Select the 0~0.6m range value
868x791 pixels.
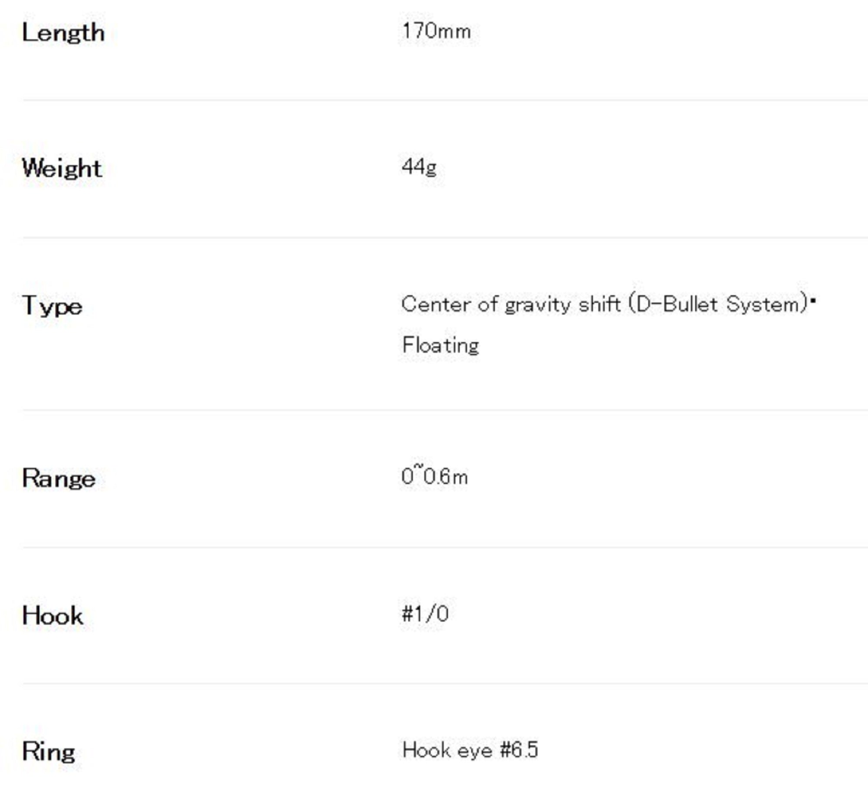[x=434, y=477]
